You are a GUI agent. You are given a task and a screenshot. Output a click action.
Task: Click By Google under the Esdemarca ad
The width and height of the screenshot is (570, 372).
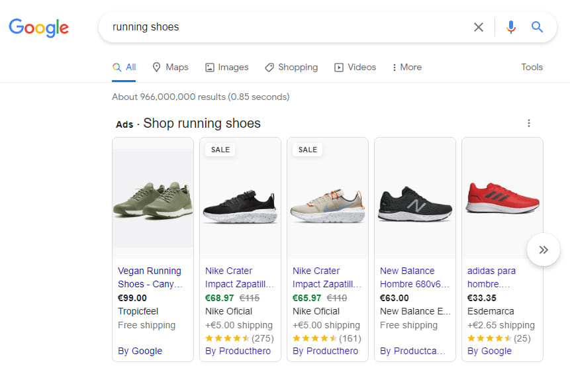pyautogui.click(x=489, y=351)
